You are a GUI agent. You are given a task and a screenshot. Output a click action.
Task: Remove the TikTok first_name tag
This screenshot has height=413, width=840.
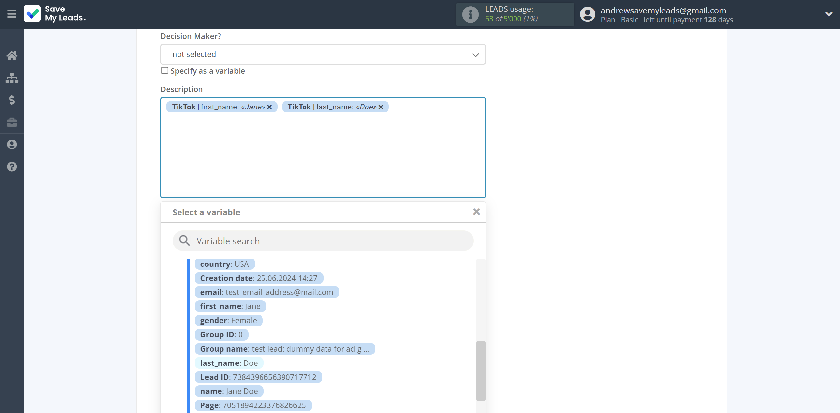269,107
